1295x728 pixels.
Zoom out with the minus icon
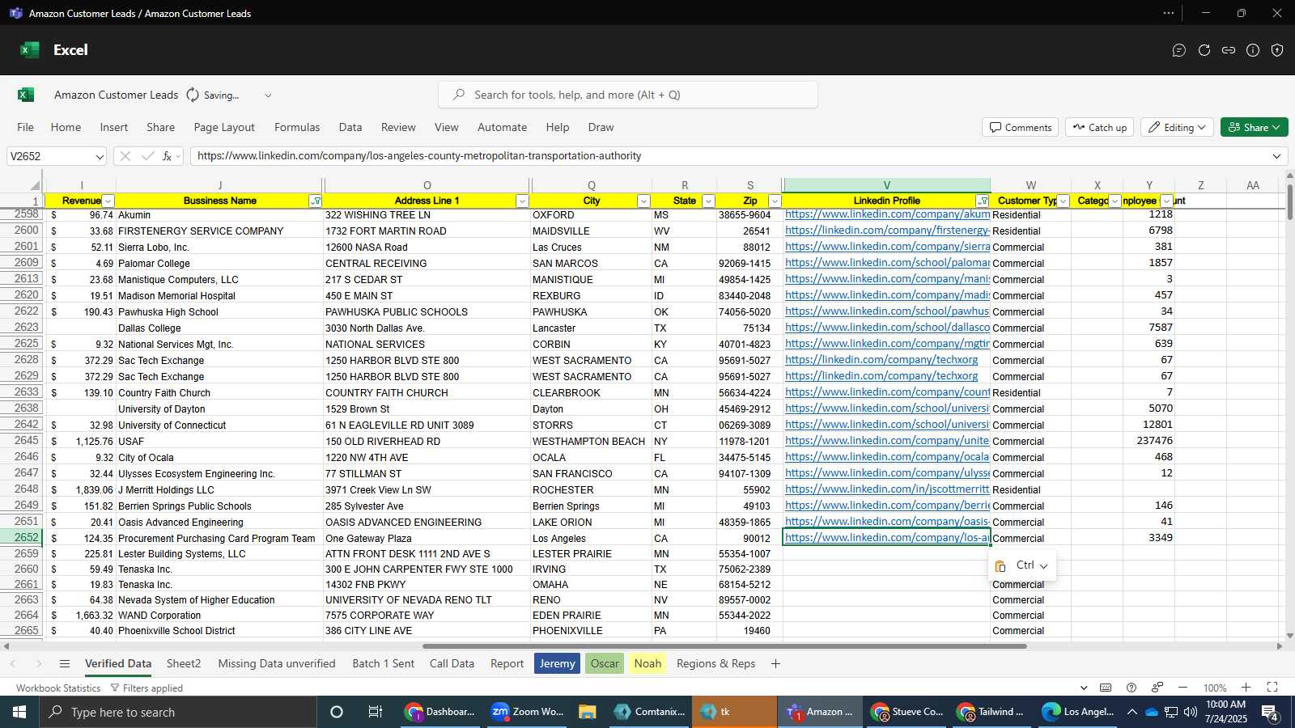coord(1182,688)
